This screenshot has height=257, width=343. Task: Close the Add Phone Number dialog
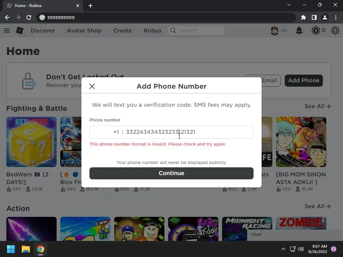92,86
